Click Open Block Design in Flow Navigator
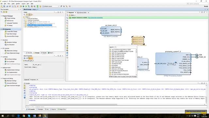The height and width of the screenshot is (118, 209). 12,34
